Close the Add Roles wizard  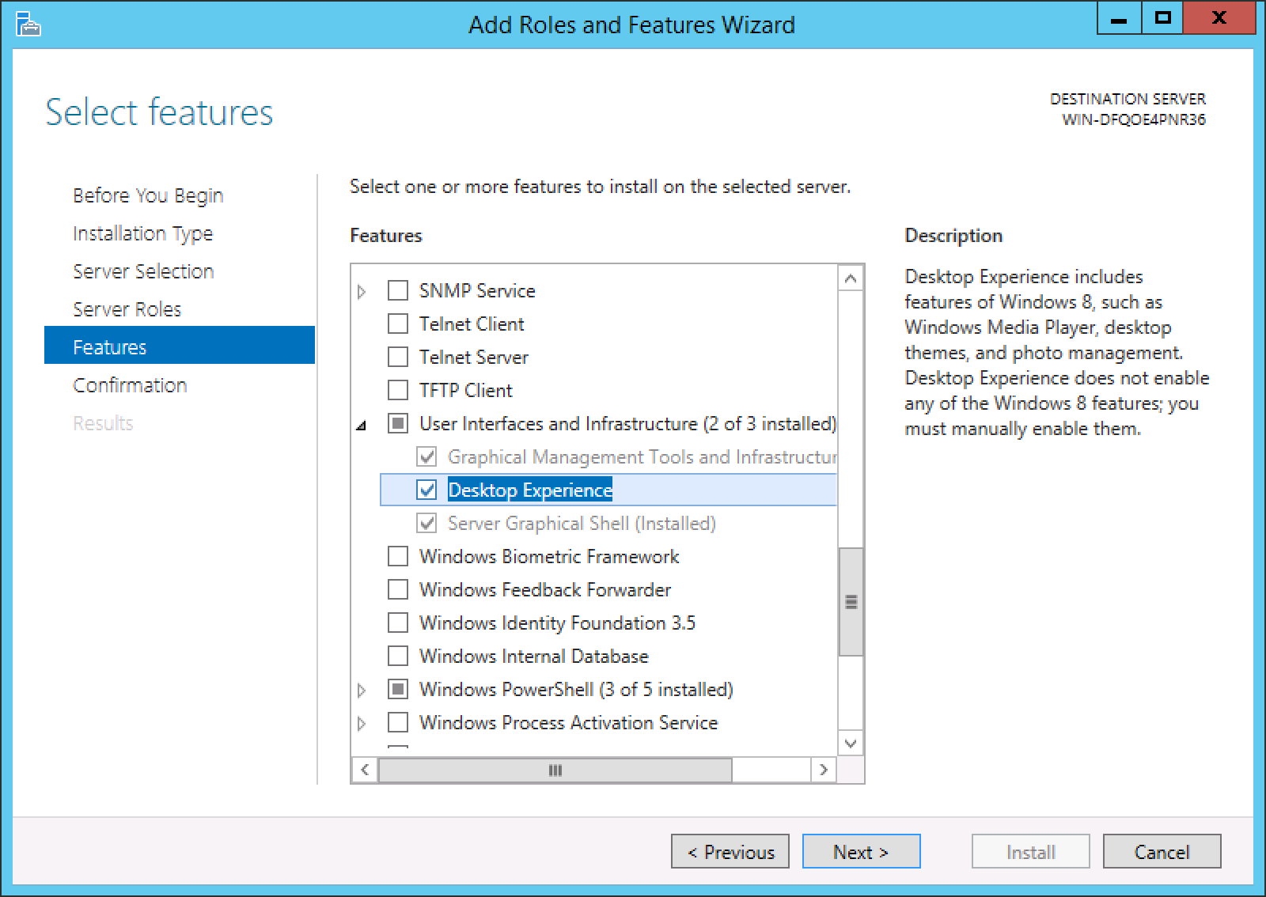pyautogui.click(x=1219, y=19)
